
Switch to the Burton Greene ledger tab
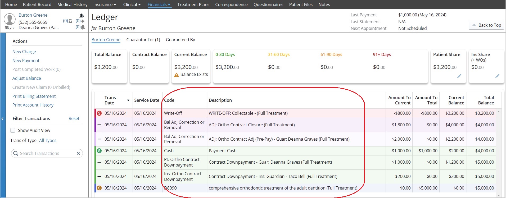[106, 40]
